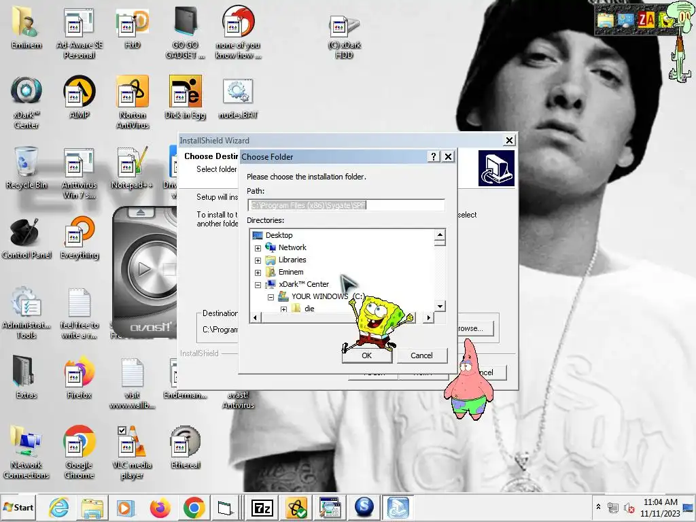Open Control Panel desktop icon
Image resolution: width=696 pixels, height=522 pixels.
click(x=27, y=238)
